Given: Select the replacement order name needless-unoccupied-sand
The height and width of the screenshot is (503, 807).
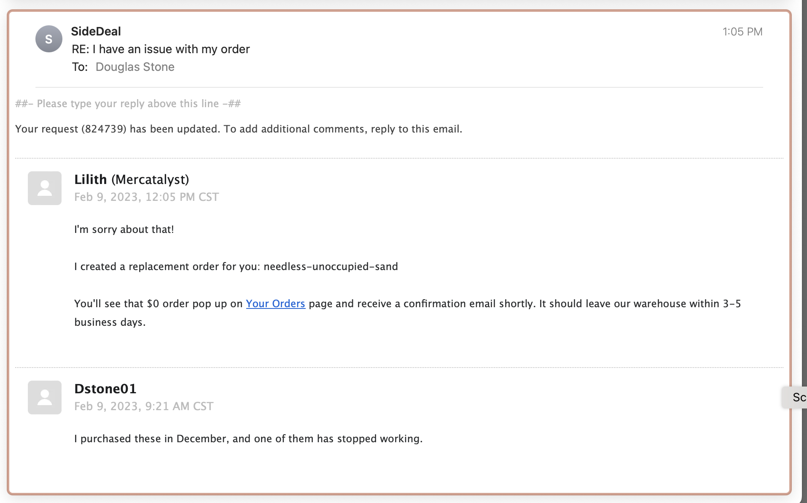Looking at the screenshot, I should tap(331, 266).
